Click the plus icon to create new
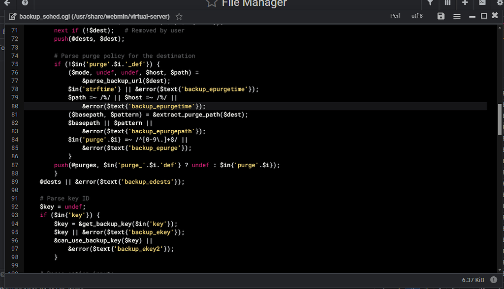The height and width of the screenshot is (289, 504). (x=465, y=3)
